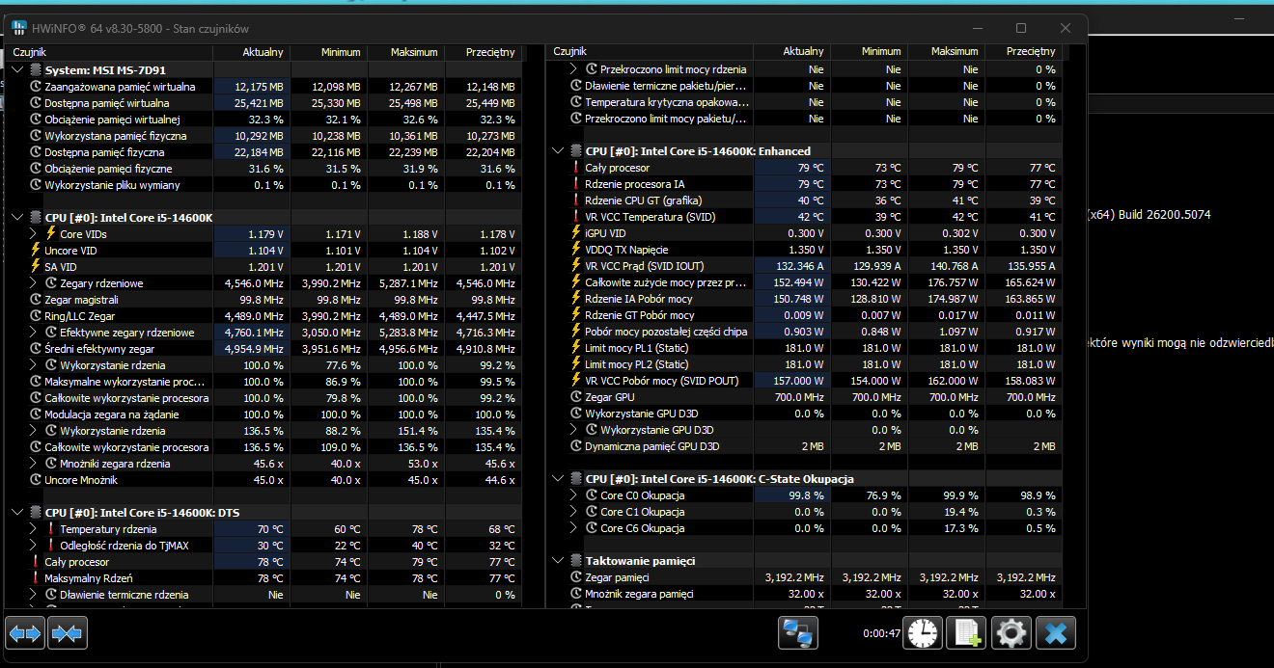1274x668 pixels.
Task: Collapse the Taktowanie pamięci section
Action: click(x=559, y=560)
